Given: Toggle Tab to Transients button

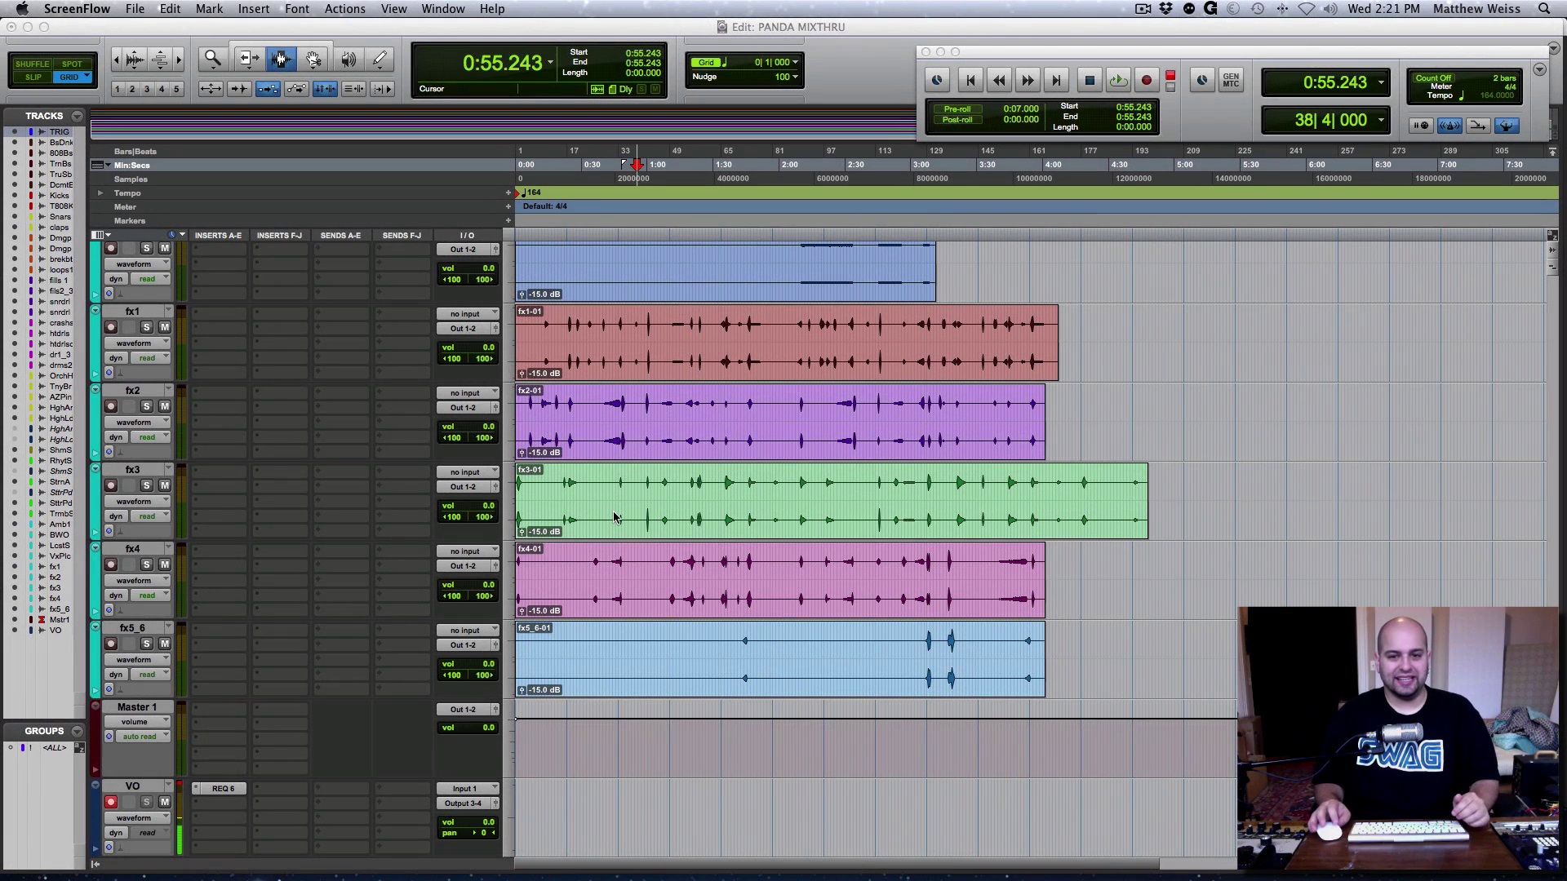Looking at the screenshot, I should coord(239,88).
